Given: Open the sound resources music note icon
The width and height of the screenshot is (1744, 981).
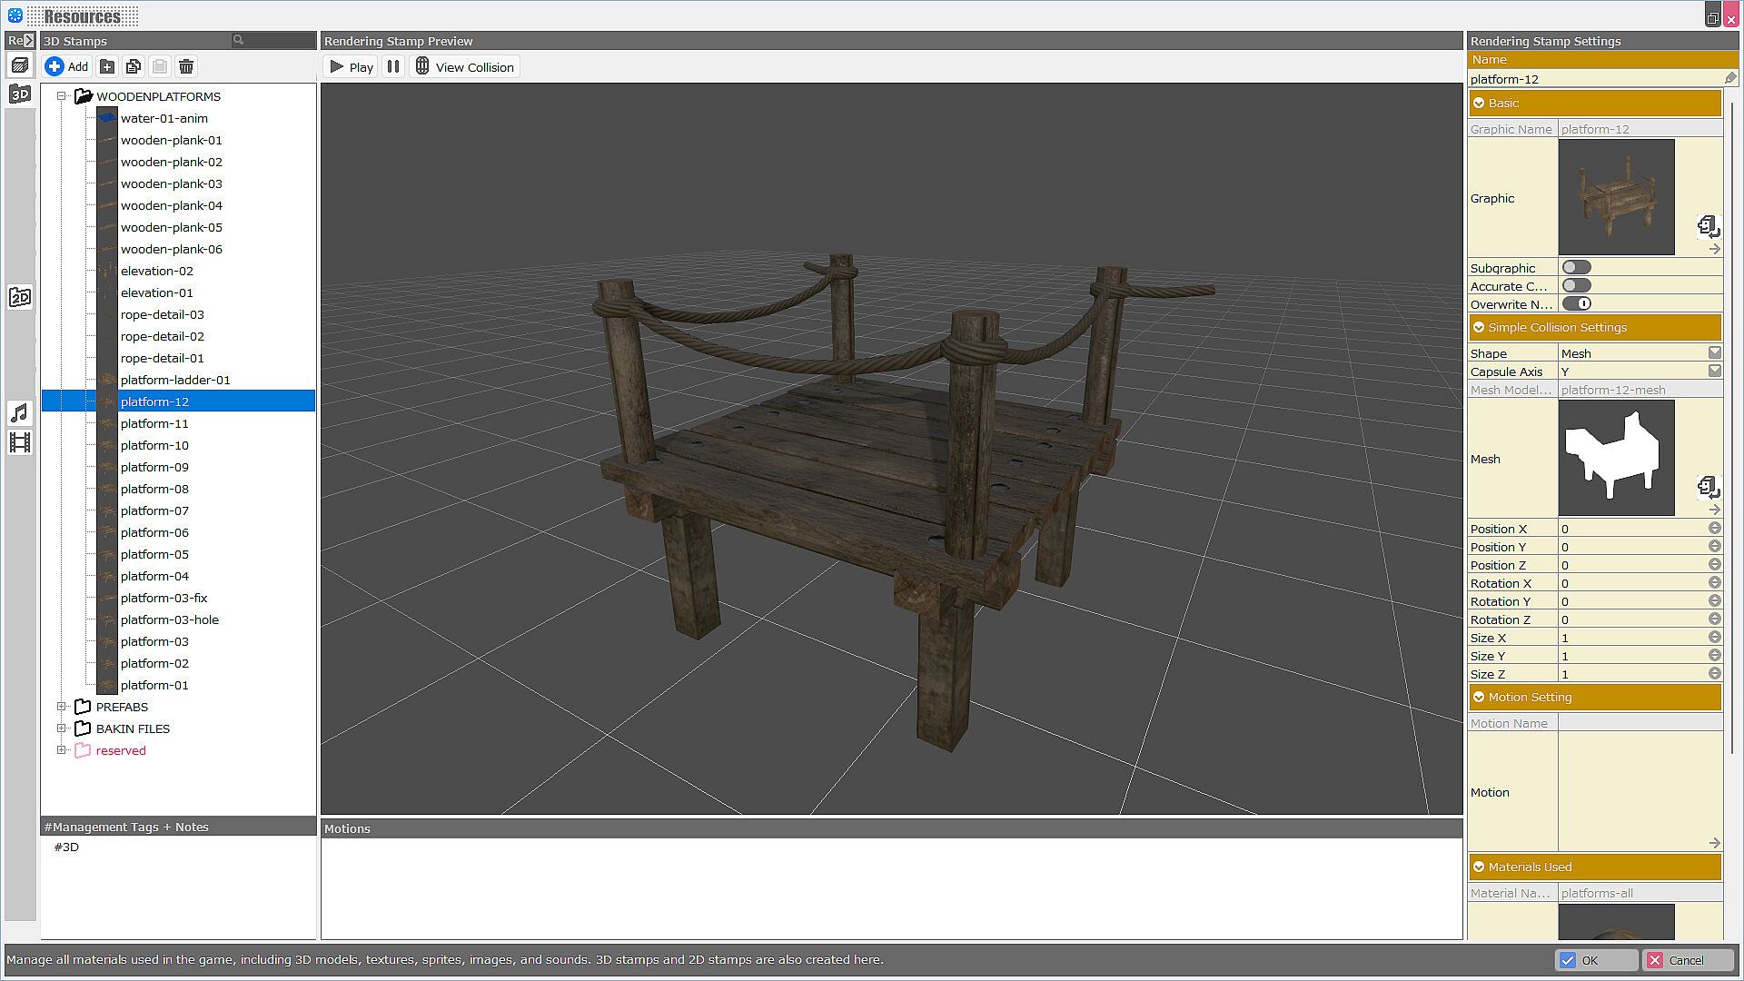Looking at the screenshot, I should point(20,413).
